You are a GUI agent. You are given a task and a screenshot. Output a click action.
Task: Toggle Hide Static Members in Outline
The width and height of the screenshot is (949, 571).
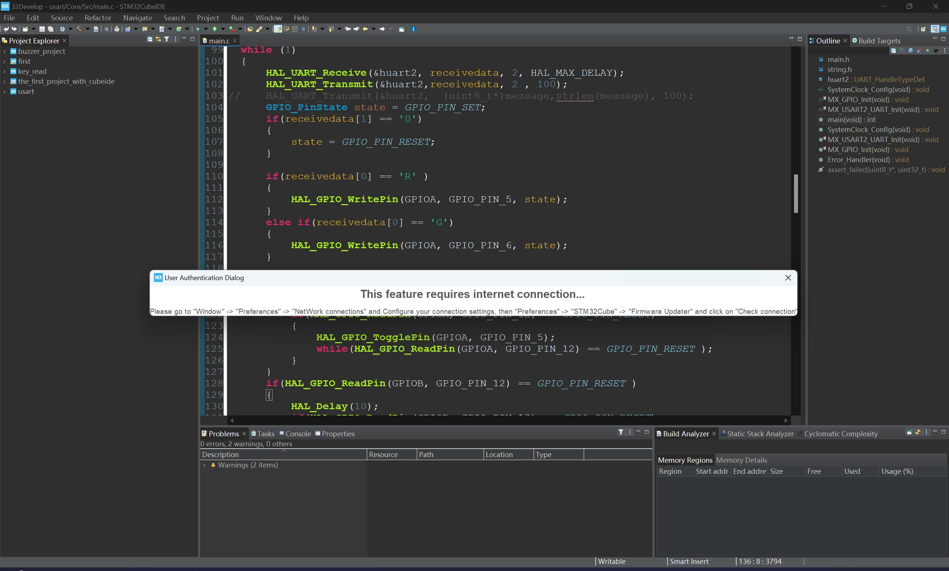coord(919,51)
